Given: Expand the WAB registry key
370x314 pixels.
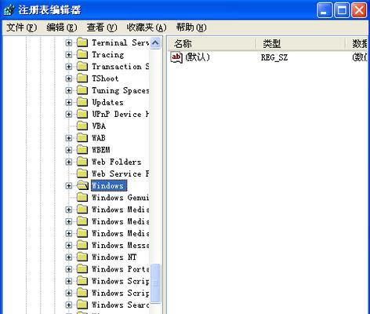Looking at the screenshot, I should point(68,138).
